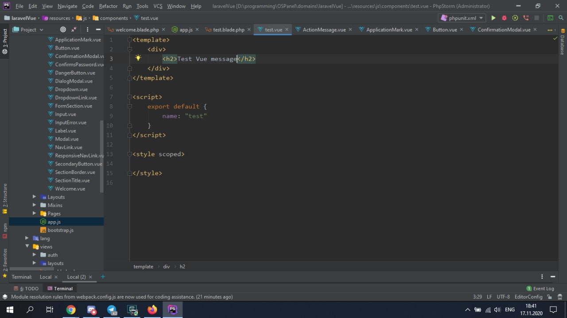Image resolution: width=567 pixels, height=318 pixels.
Task: Open Search Everywhere magnifier icon
Action: (561, 18)
